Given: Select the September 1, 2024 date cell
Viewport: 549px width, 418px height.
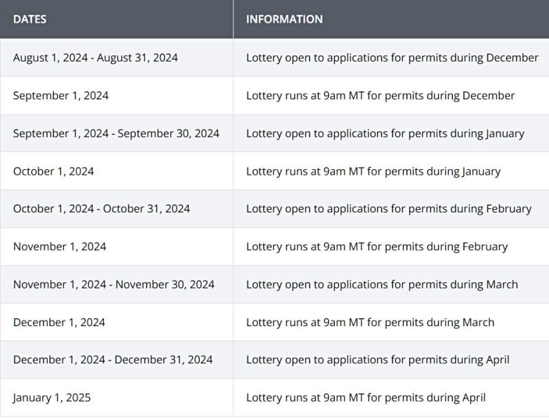Looking at the screenshot, I should click(x=61, y=95).
